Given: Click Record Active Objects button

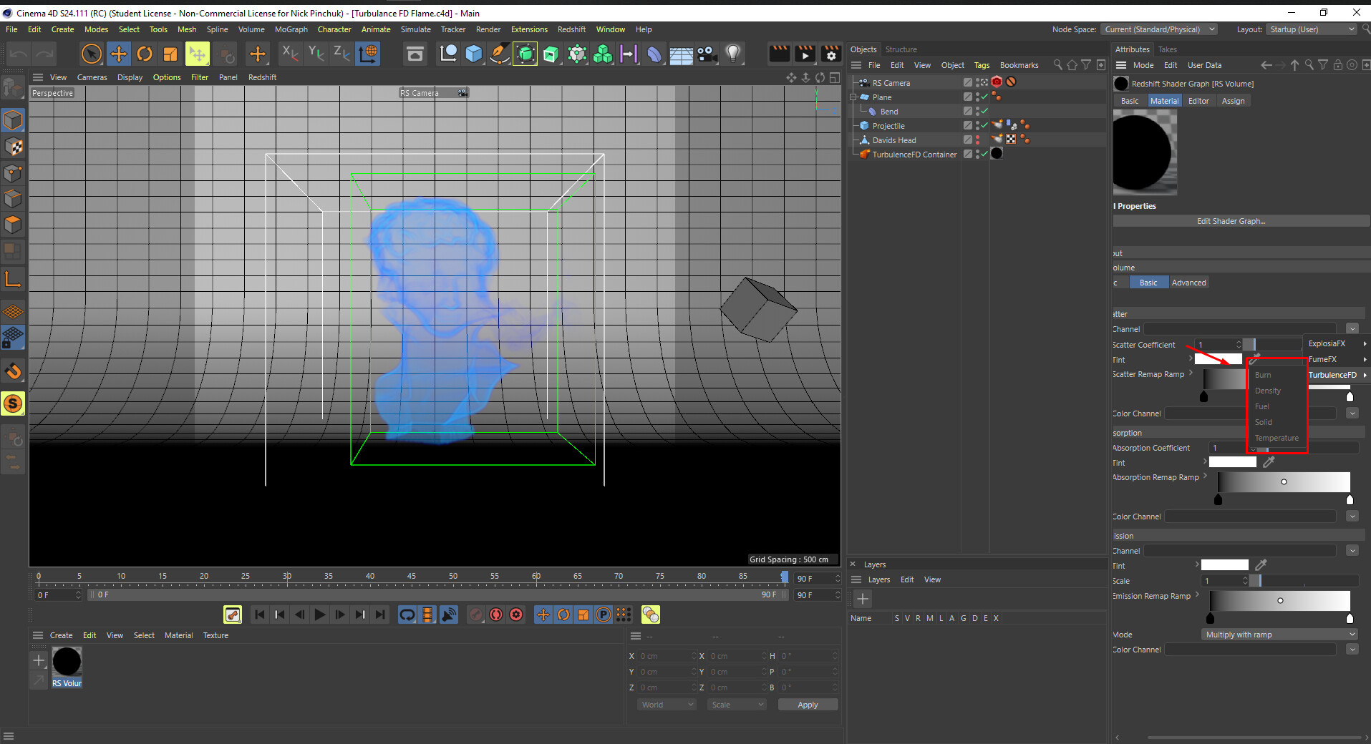Looking at the screenshot, I should pos(476,615).
